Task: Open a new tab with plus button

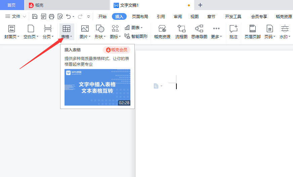Action: pos(200,5)
